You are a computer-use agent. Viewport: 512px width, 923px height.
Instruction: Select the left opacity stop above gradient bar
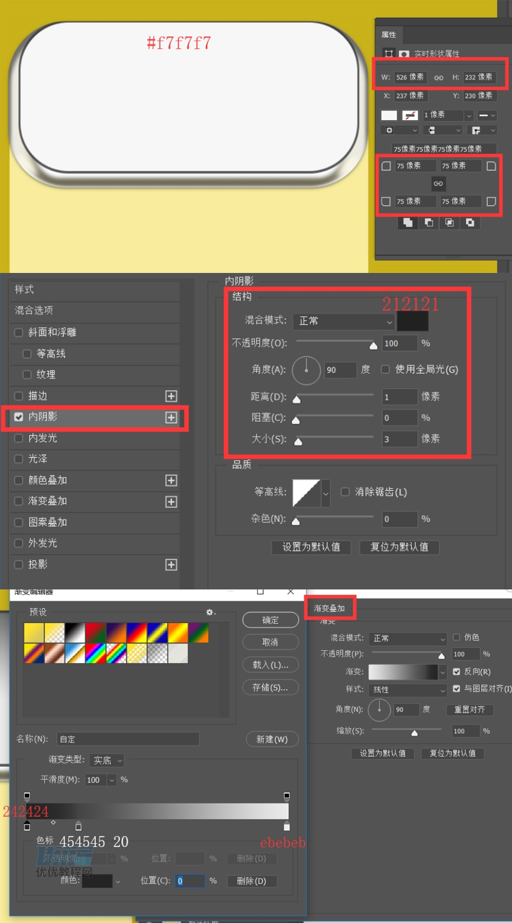coord(27,796)
